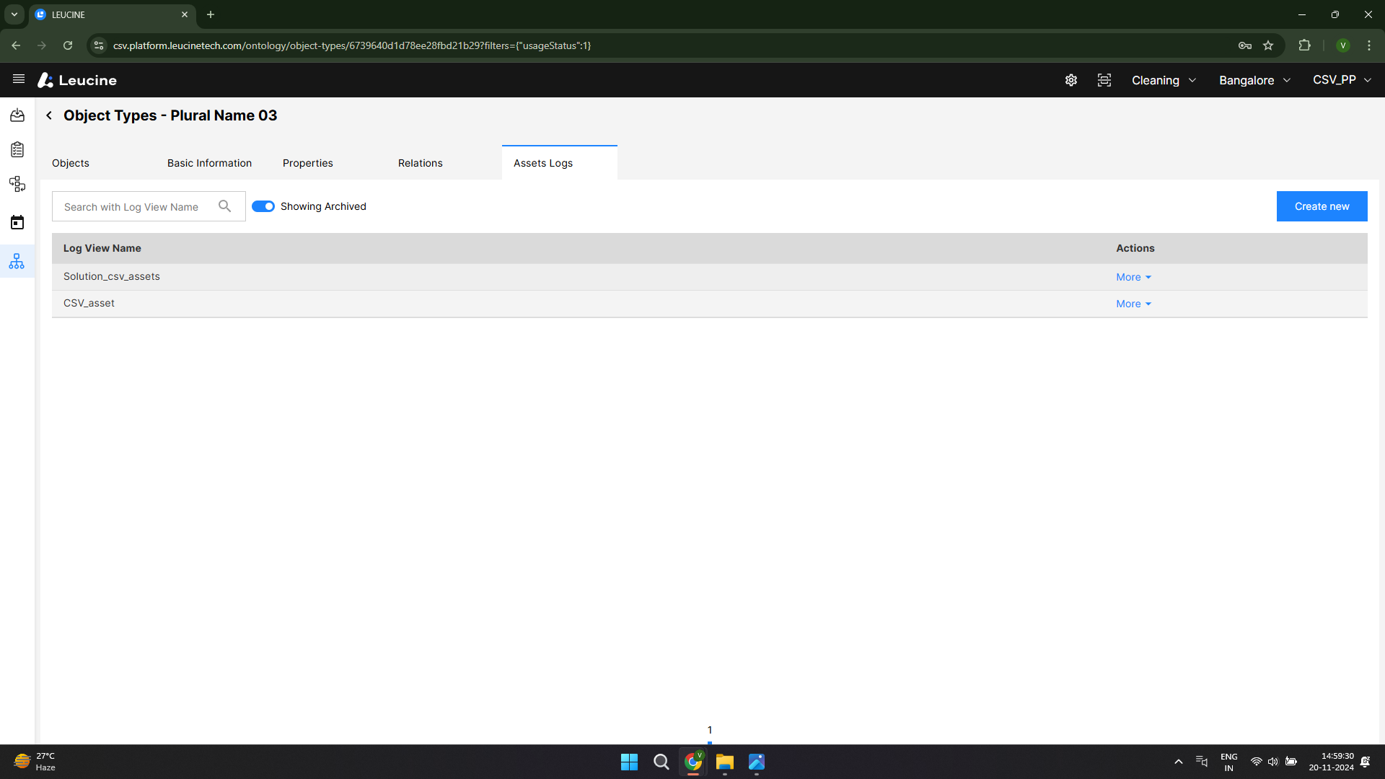
Task: Open the ENG IN language switcher
Action: click(1229, 762)
